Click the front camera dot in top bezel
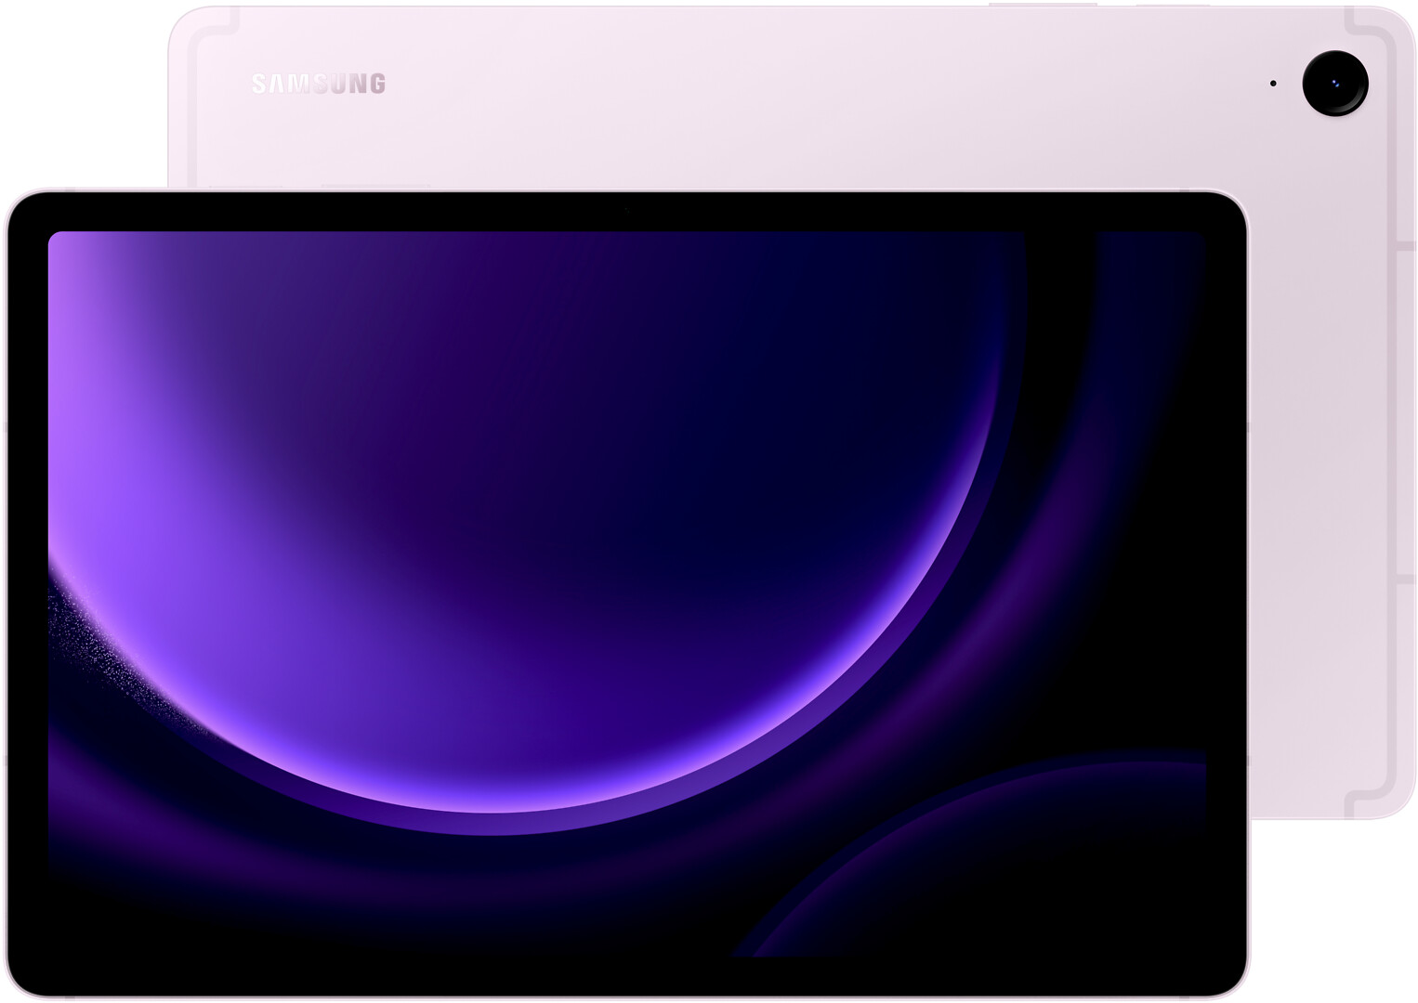Viewport: 1418px width, 1003px height. (626, 212)
